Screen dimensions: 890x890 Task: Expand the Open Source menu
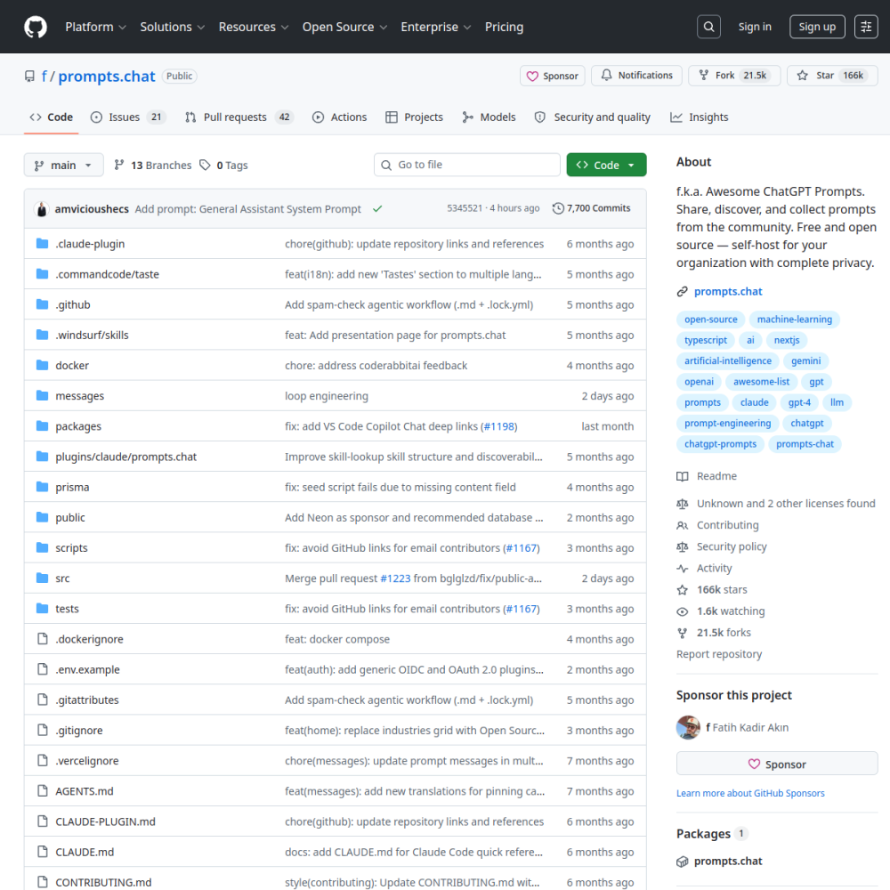tap(344, 27)
